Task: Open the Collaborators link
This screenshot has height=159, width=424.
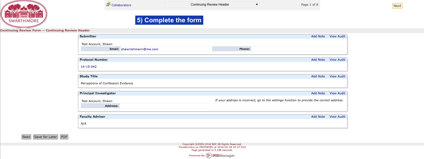Action: click(121, 5)
